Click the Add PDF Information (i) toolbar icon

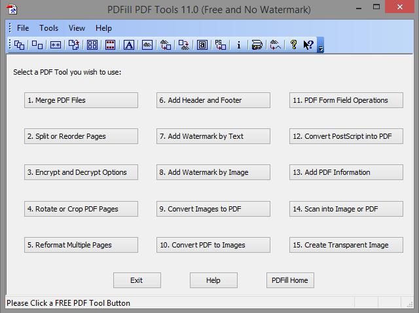pyautogui.click(x=238, y=45)
